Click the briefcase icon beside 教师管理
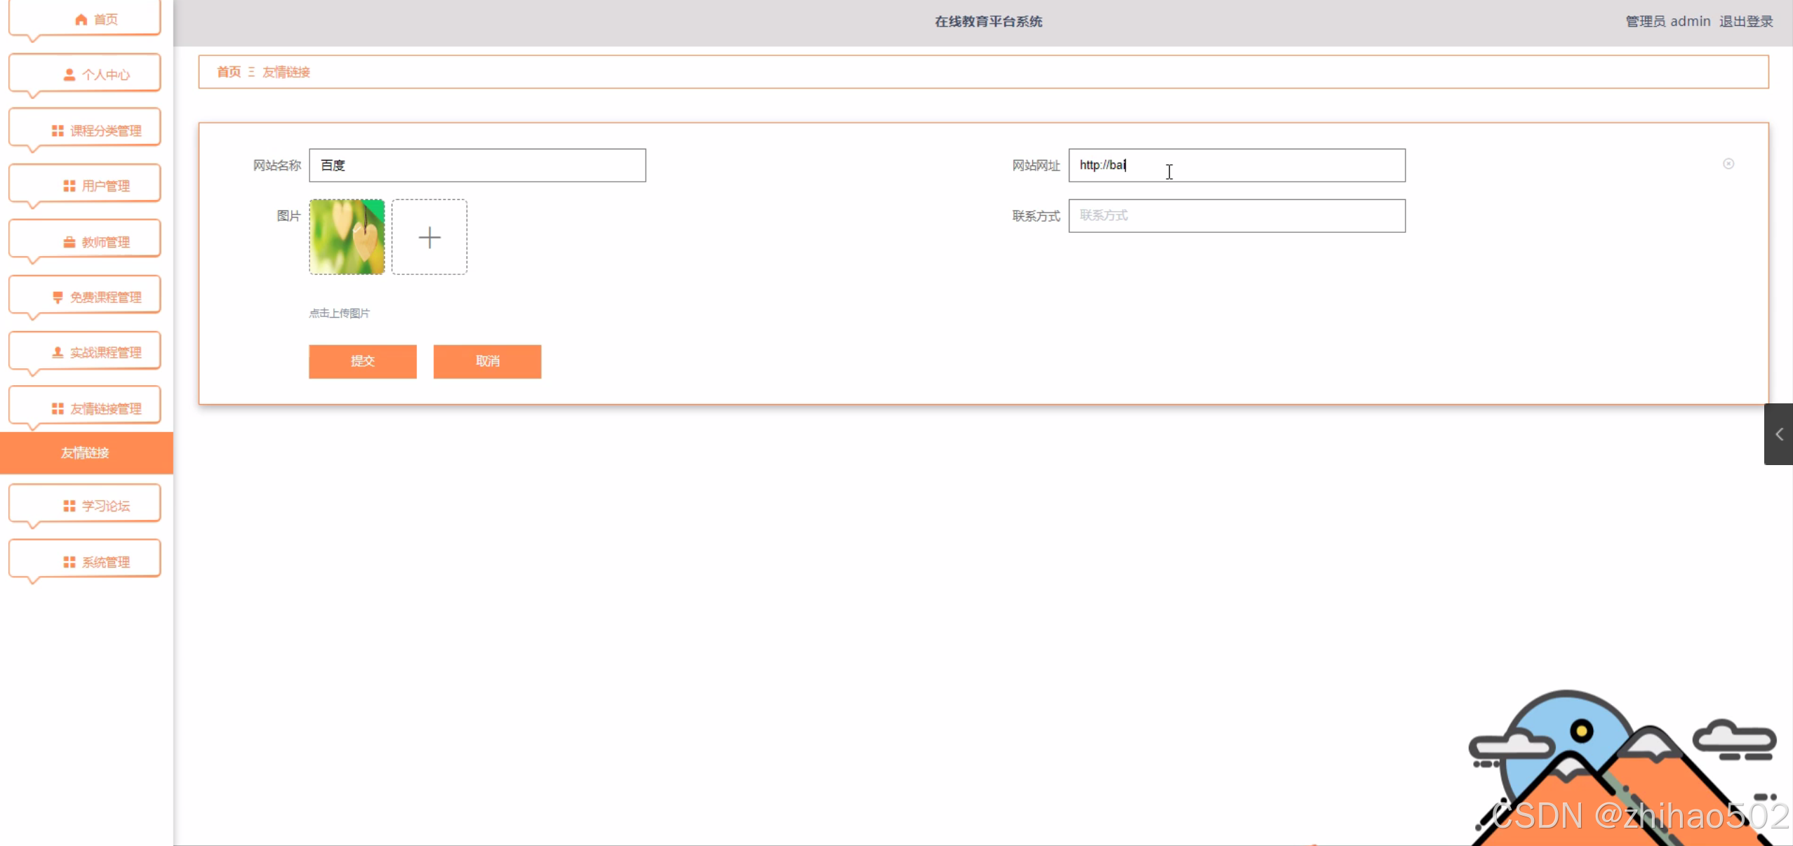The width and height of the screenshot is (1793, 846). [x=69, y=242]
